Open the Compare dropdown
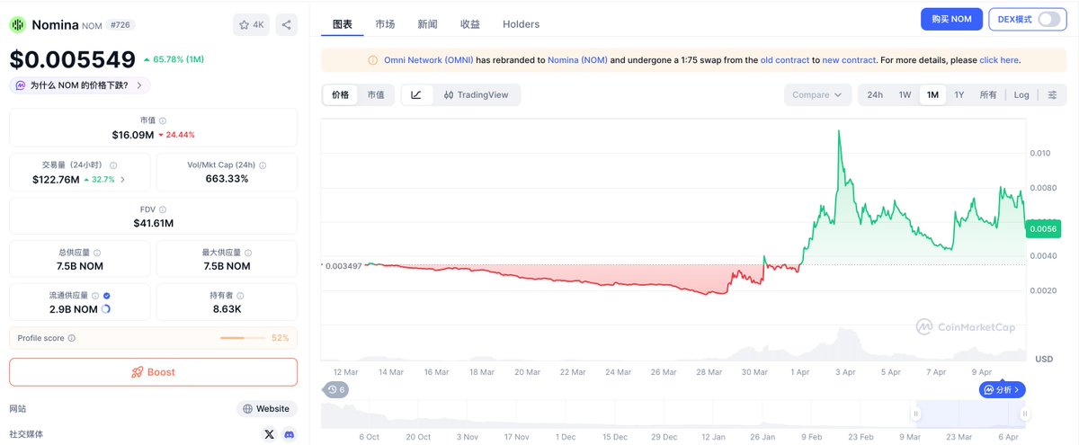The width and height of the screenshot is (1079, 445). (817, 94)
